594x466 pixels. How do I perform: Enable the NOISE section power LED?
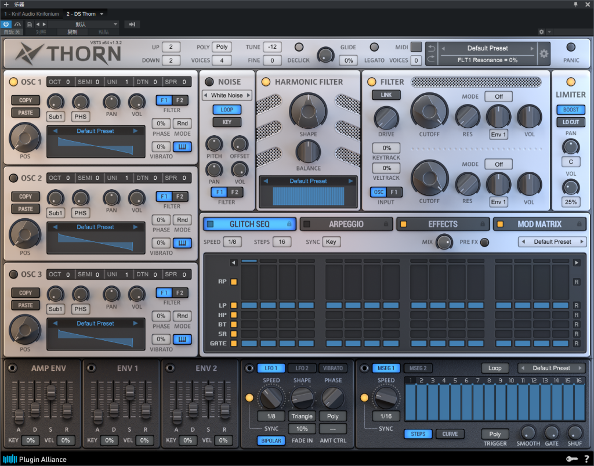point(209,82)
